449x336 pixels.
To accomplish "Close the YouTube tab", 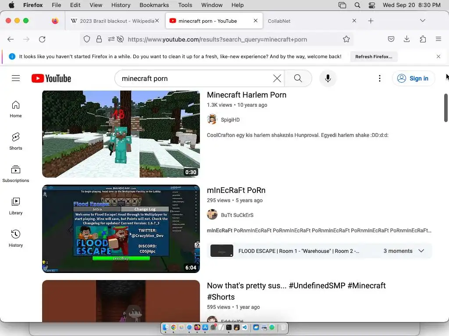I will tap(256, 21).
